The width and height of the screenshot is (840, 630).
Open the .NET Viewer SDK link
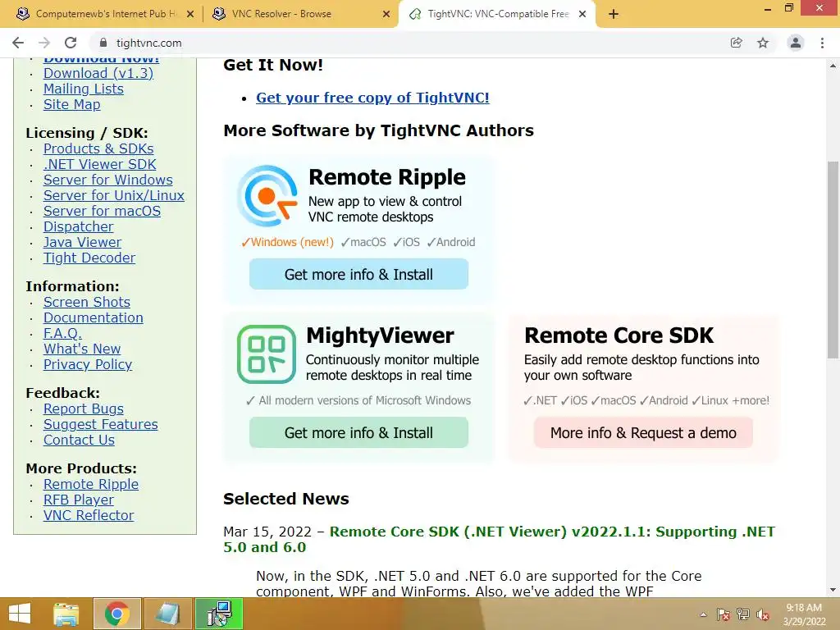[99, 164]
